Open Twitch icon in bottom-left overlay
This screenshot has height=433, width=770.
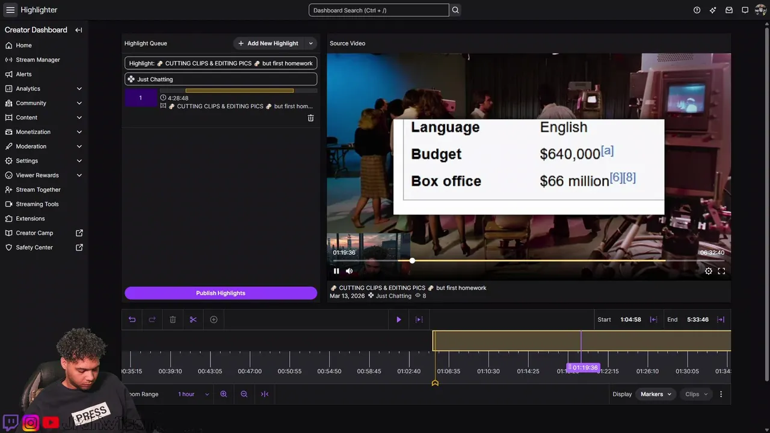pos(10,423)
